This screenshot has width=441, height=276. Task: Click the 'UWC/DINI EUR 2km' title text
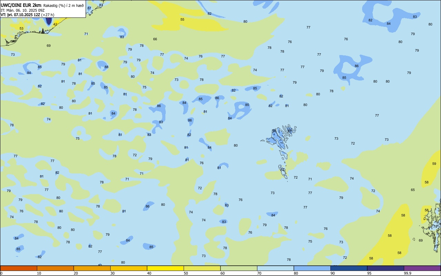pyautogui.click(x=21, y=5)
